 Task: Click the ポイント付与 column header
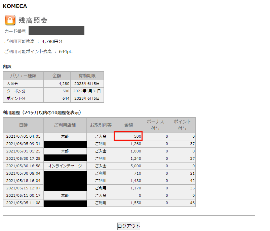coord(182,125)
